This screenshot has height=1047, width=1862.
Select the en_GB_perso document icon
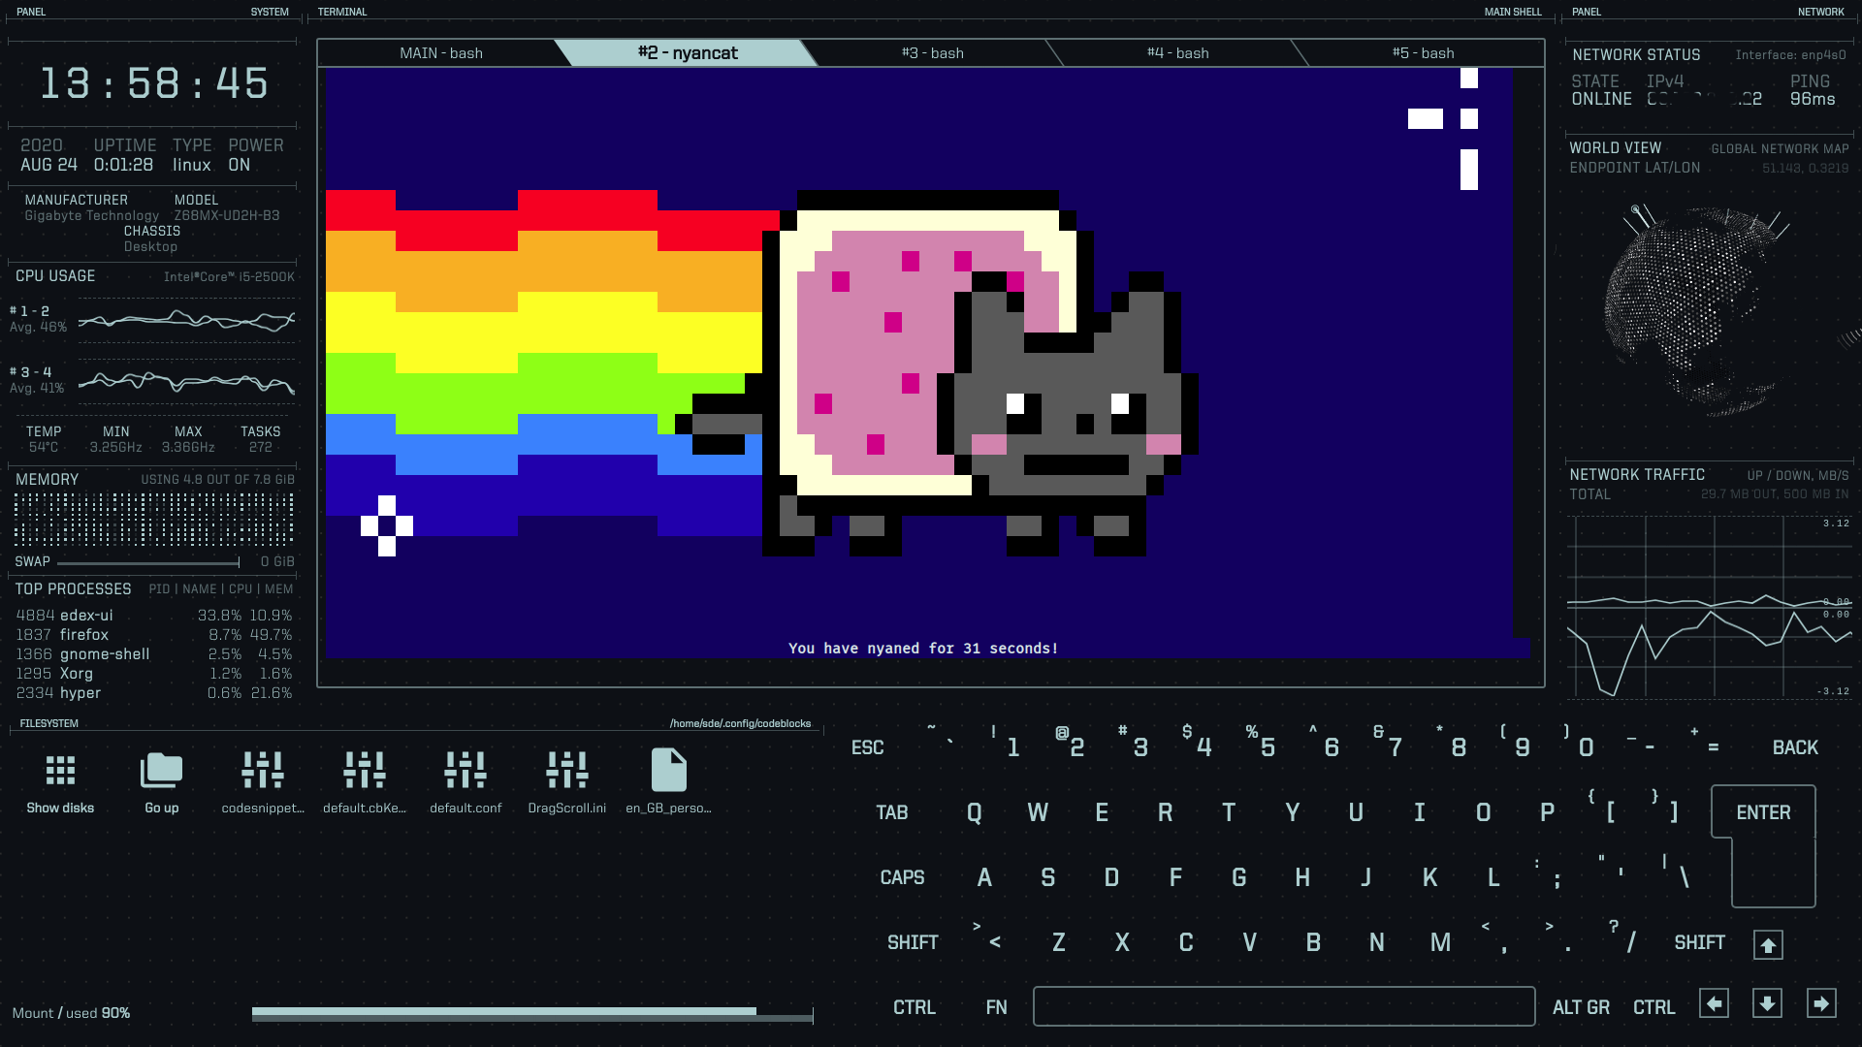pyautogui.click(x=667, y=776)
